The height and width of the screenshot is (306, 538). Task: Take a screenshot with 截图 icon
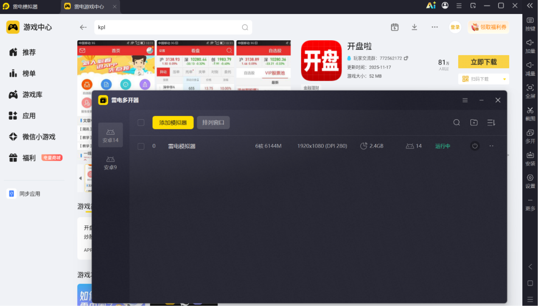530,114
